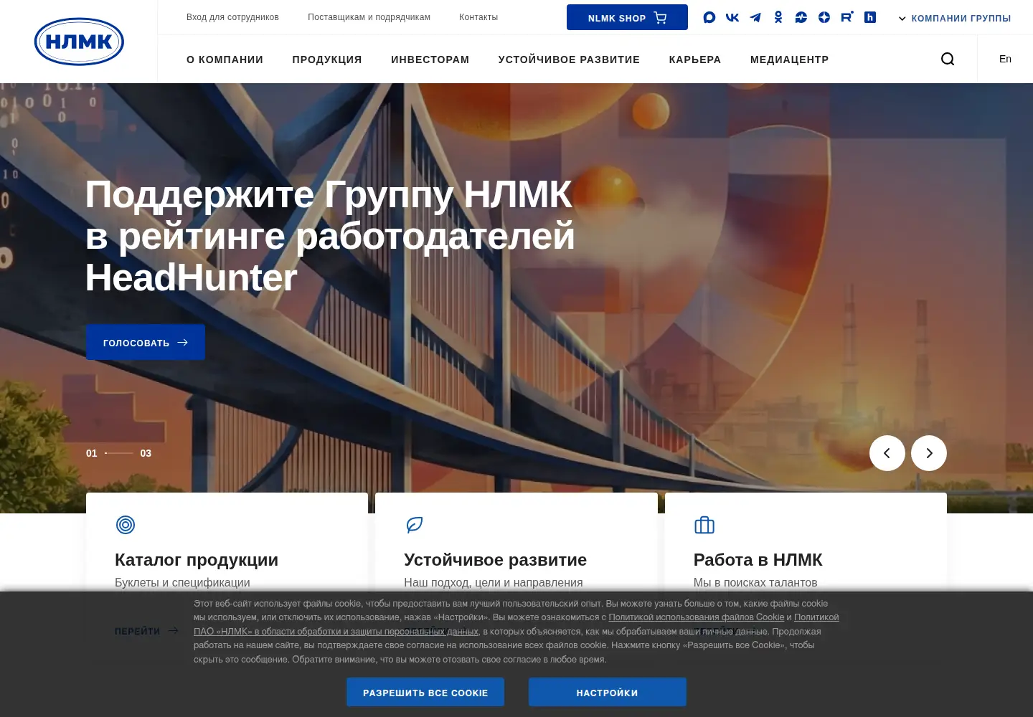
Task: Click the search magnifier icon
Action: (948, 59)
